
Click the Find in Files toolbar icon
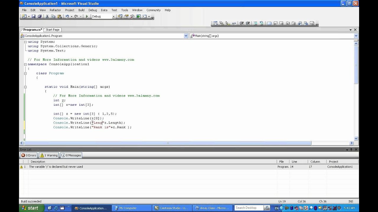click(120, 16)
